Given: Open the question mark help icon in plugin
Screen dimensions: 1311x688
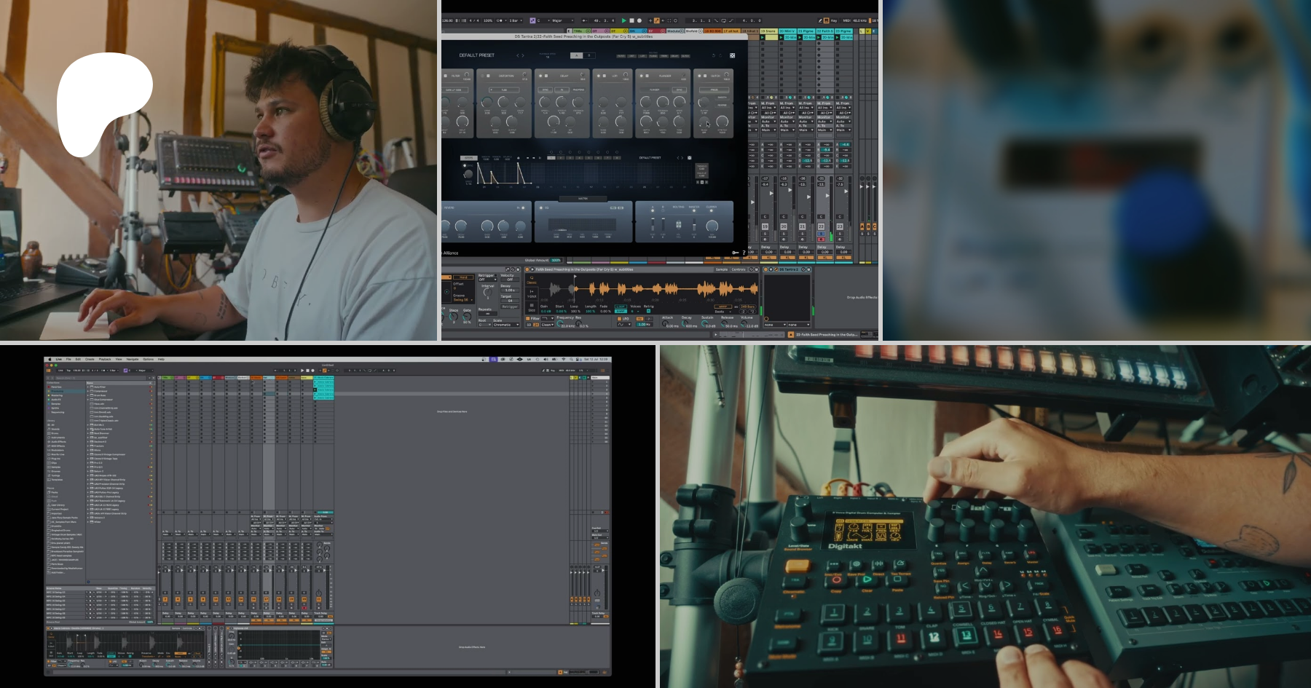Looking at the screenshot, I should [x=744, y=253].
